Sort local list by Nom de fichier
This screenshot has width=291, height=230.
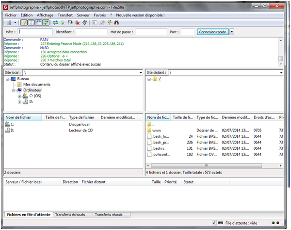[x=23, y=117]
